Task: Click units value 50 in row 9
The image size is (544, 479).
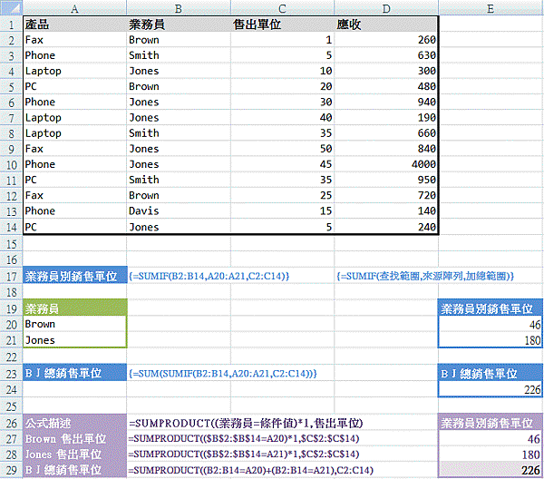Action: [x=282, y=149]
